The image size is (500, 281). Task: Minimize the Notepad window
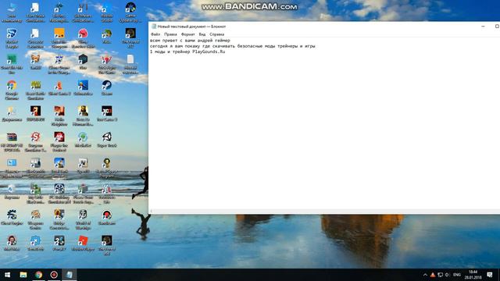point(483,27)
